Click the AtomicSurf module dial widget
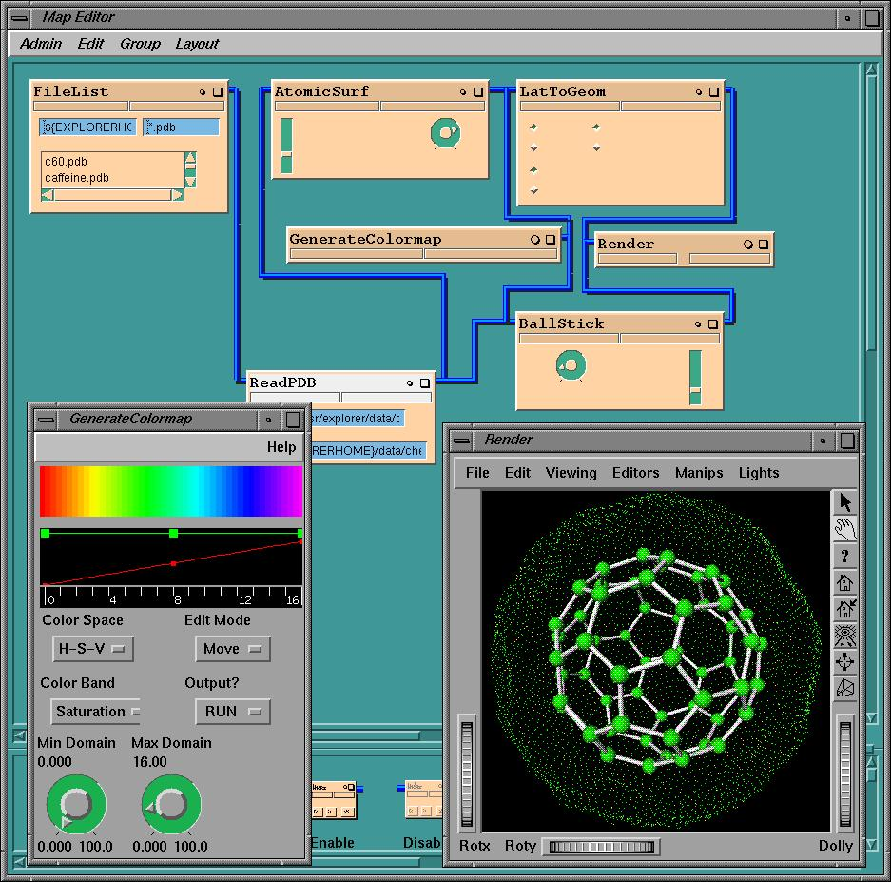The width and height of the screenshot is (891, 882). point(444,132)
